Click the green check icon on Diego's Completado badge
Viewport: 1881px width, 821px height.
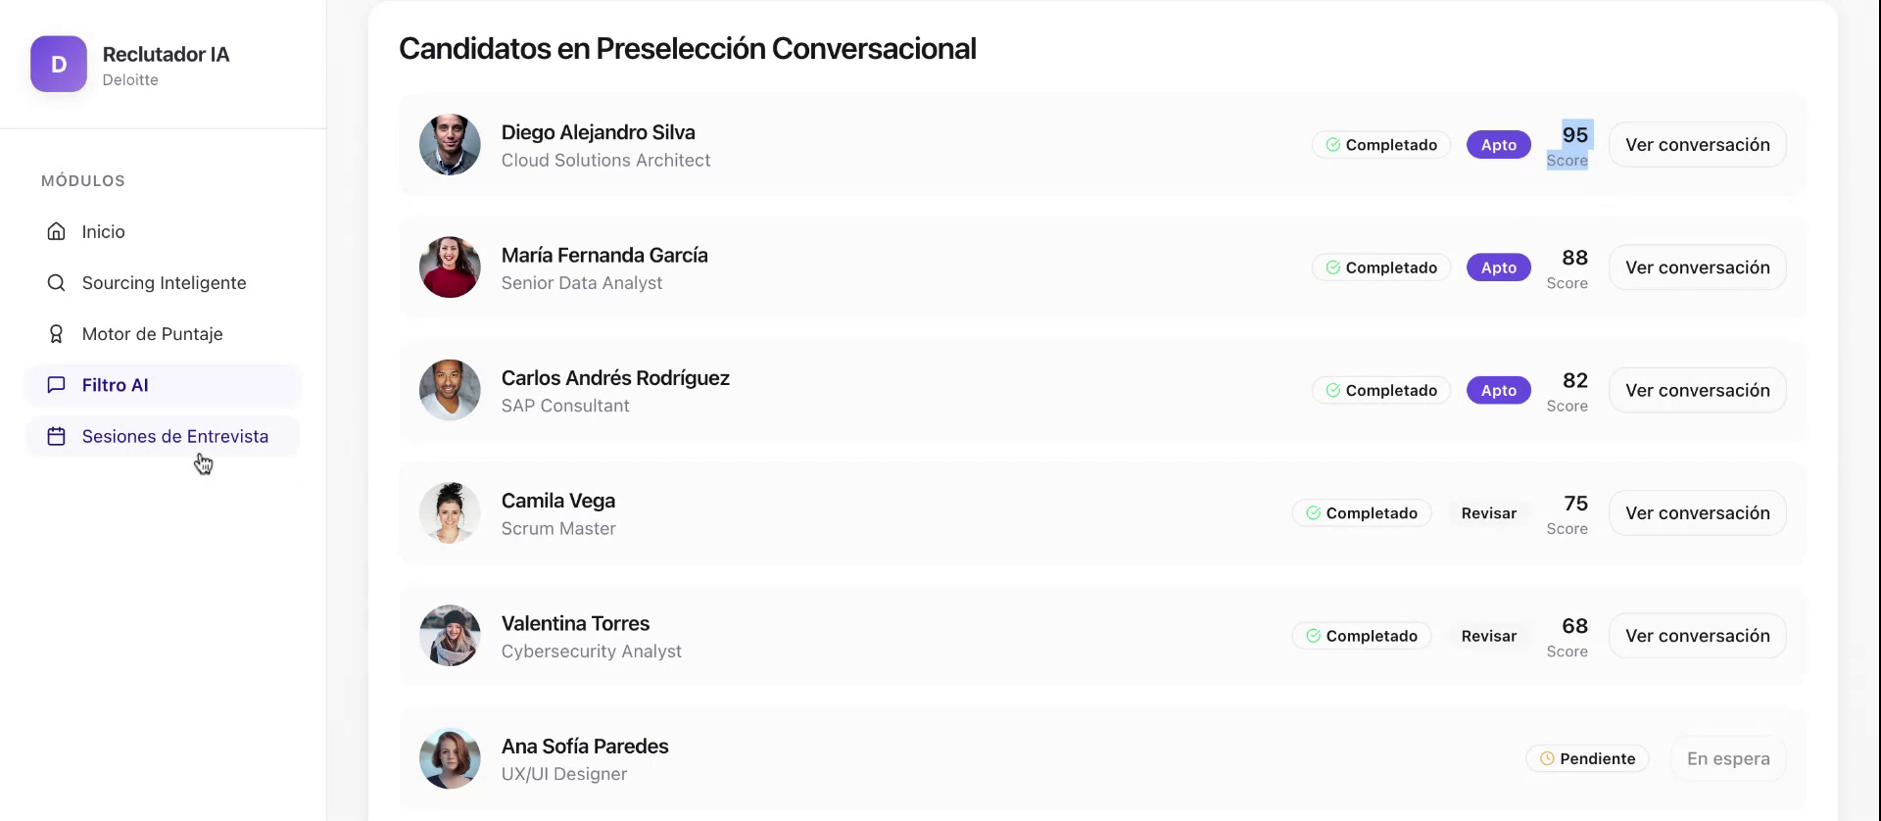(x=1332, y=145)
